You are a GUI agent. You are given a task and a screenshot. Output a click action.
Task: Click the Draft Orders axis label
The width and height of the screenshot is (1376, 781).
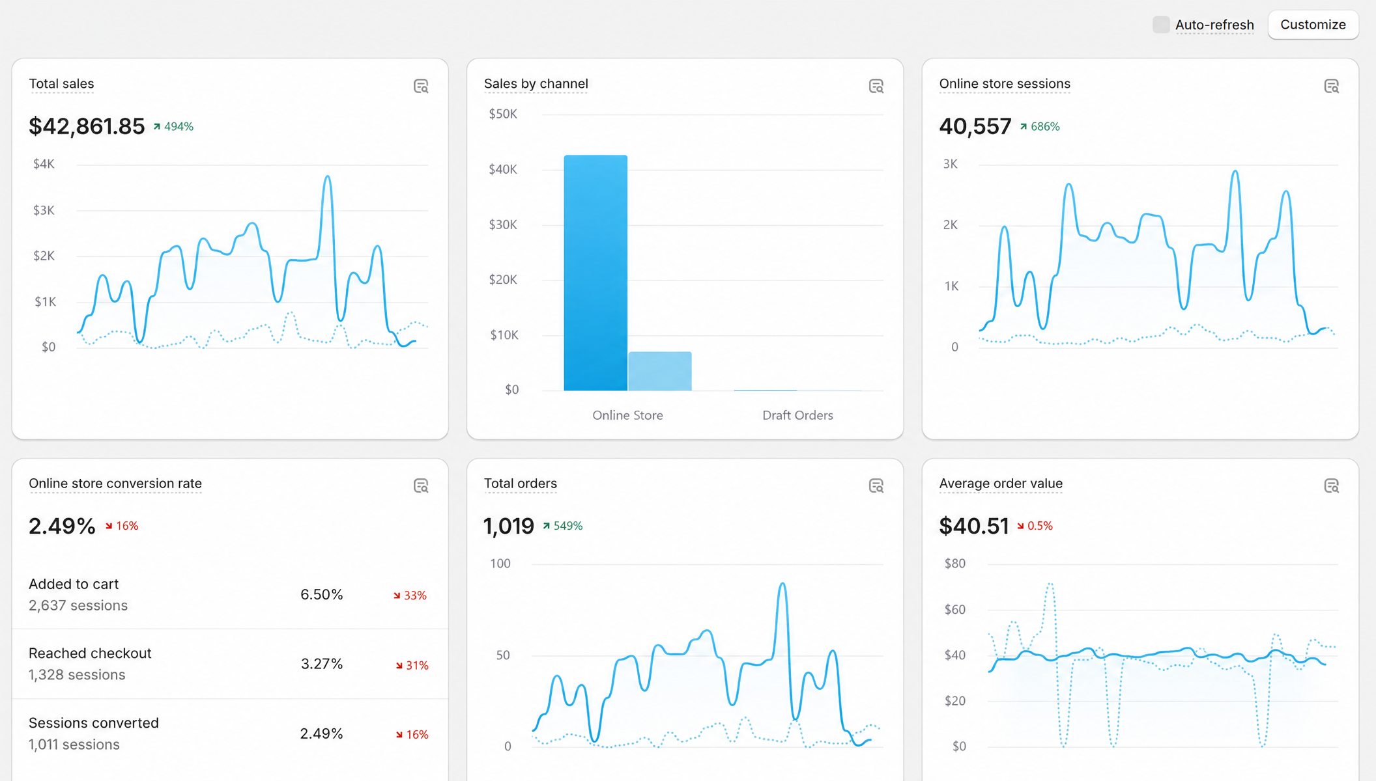click(x=797, y=415)
